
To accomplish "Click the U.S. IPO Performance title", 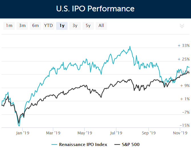I will (95, 9).
